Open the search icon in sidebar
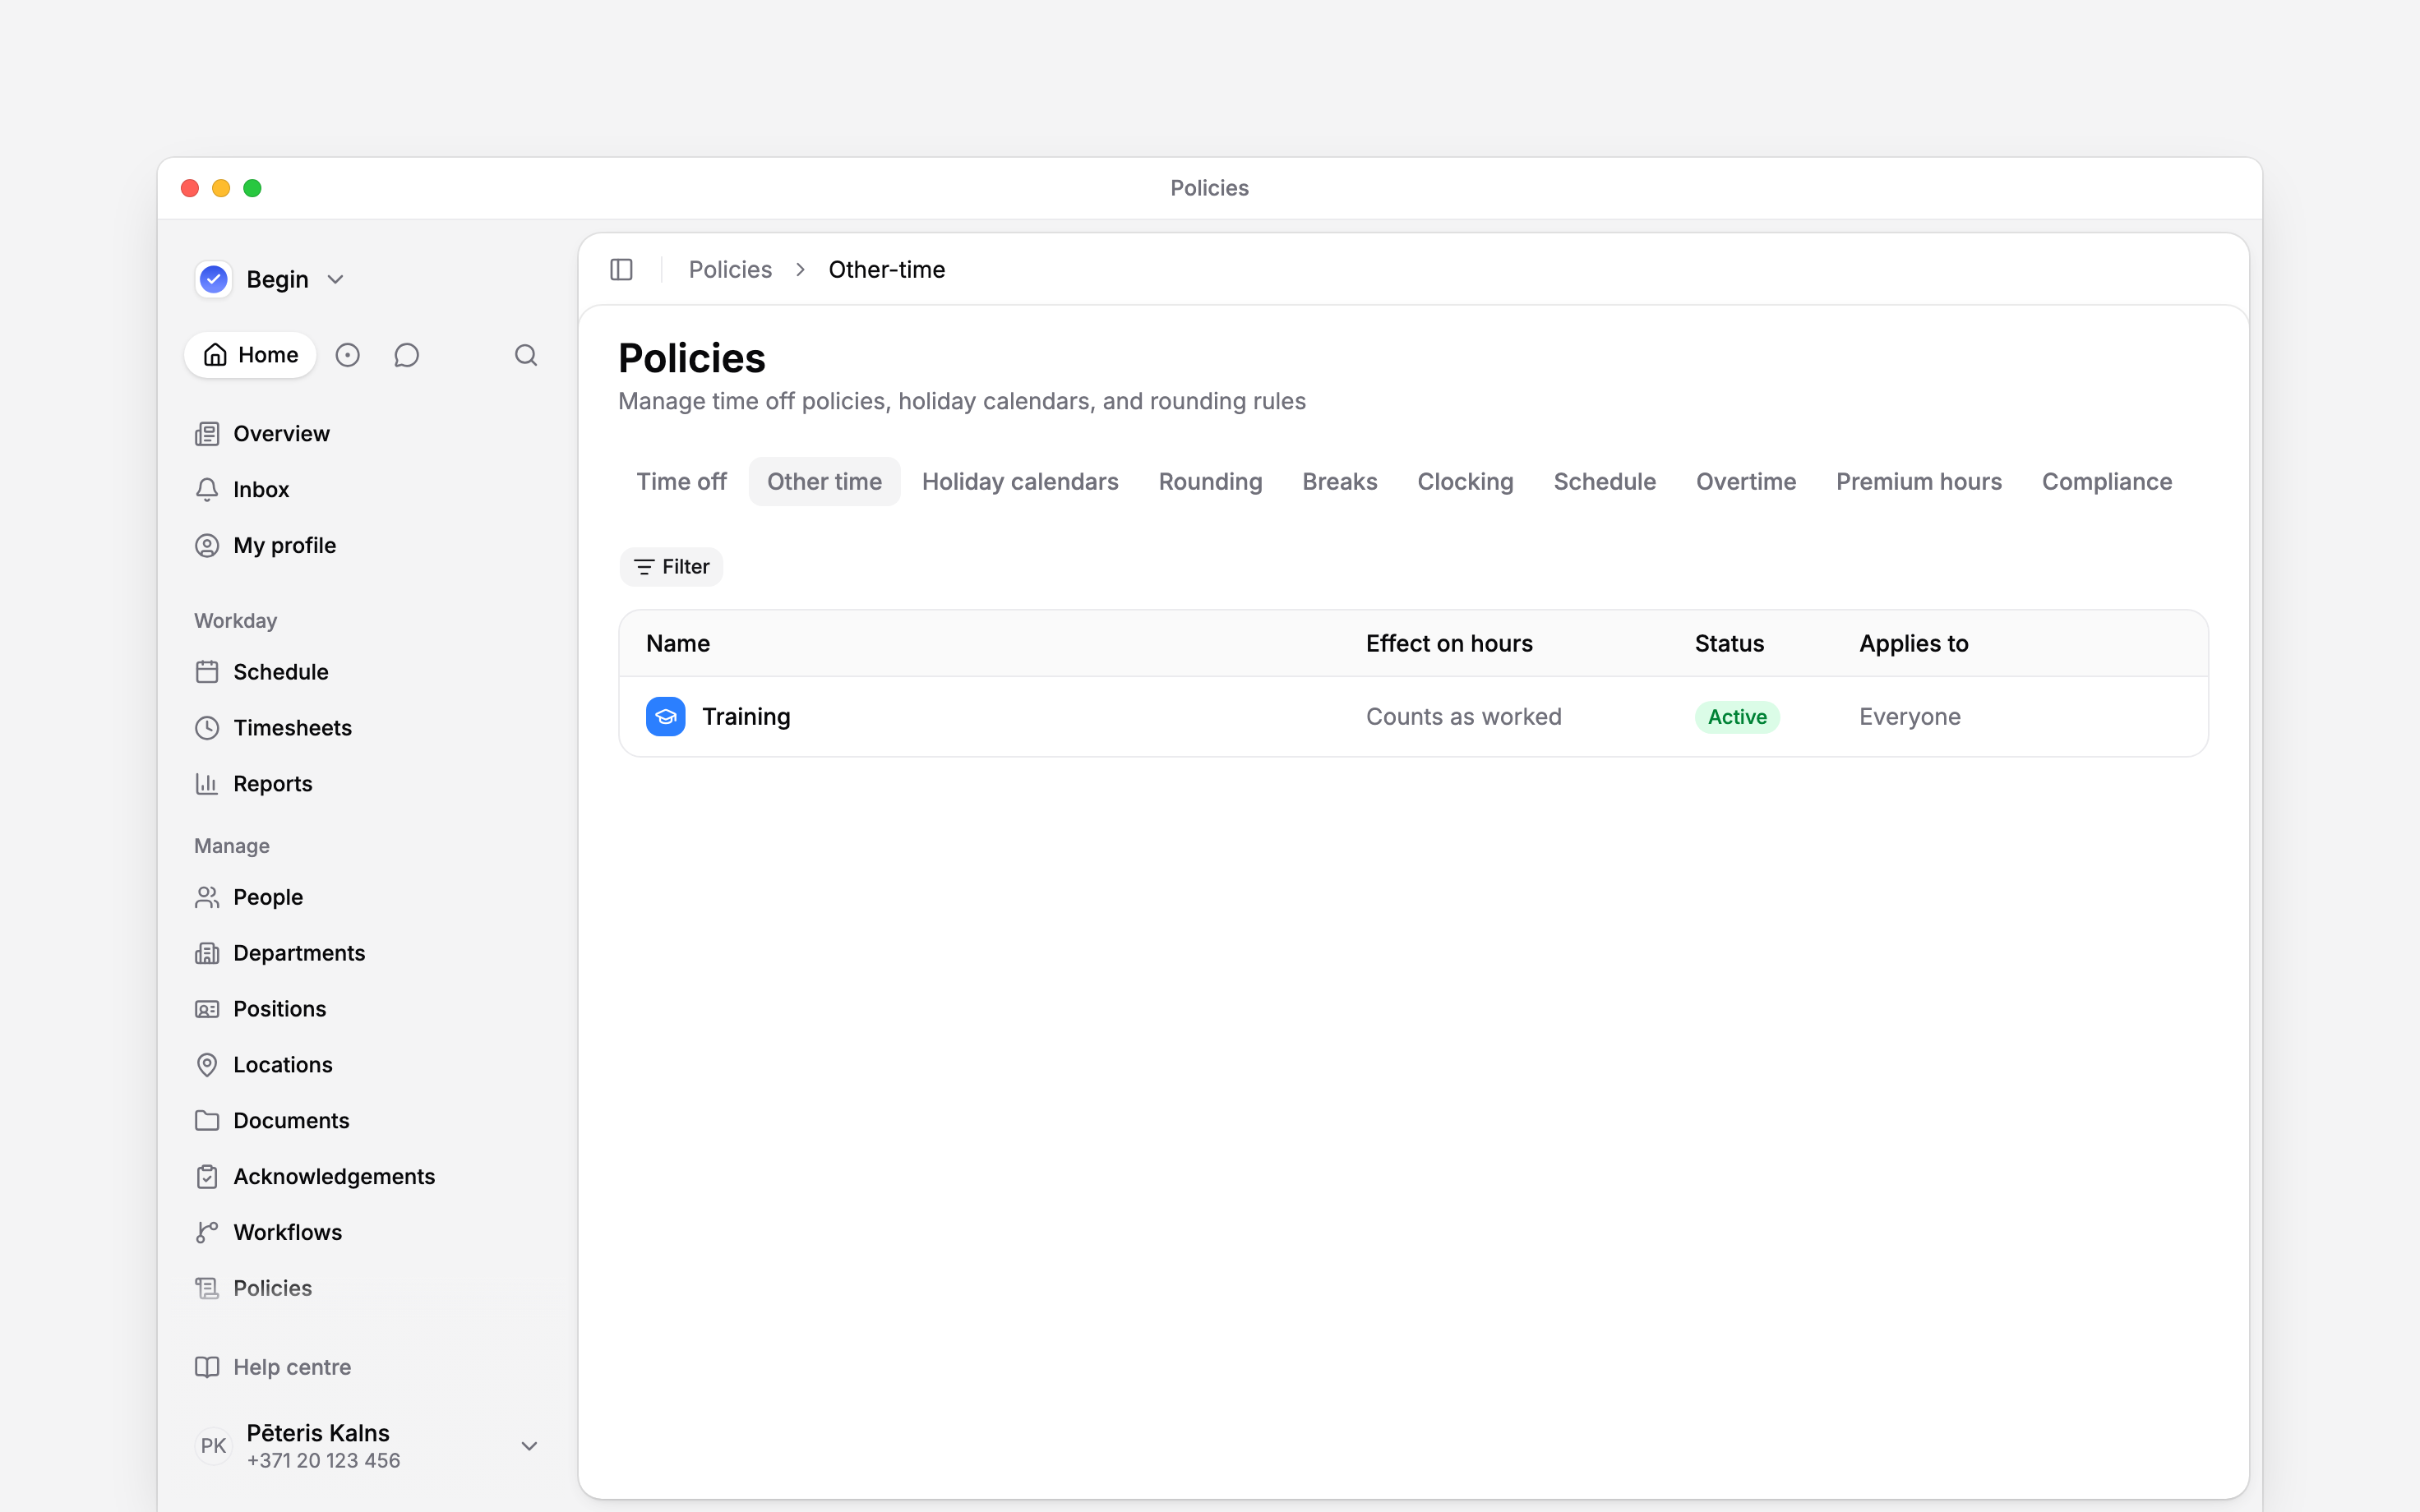 point(526,355)
